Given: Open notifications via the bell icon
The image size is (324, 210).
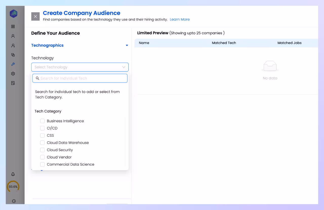Looking at the screenshot, I should tap(13, 174).
